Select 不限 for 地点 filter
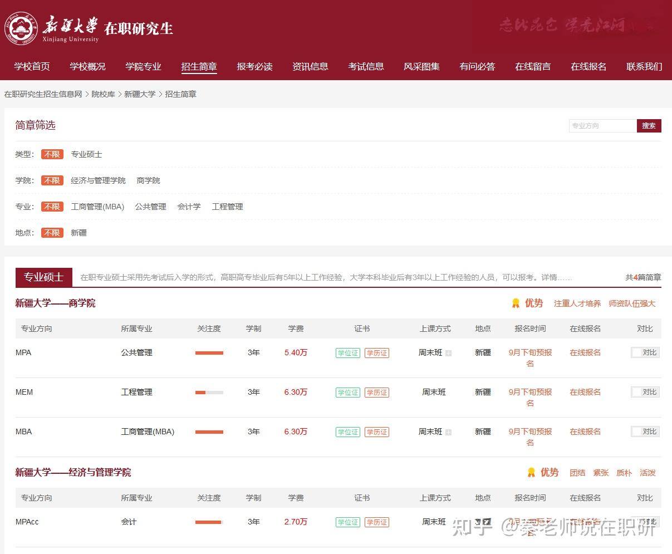This screenshot has width=672, height=554. pyautogui.click(x=52, y=233)
